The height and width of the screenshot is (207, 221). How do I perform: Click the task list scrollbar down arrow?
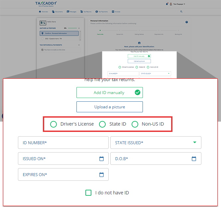(x=80, y=40)
